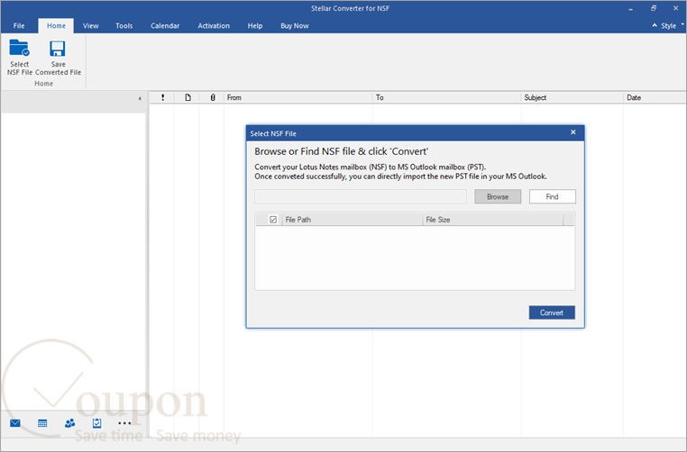Image resolution: width=687 pixels, height=452 pixels.
Task: Open the Style dropdown
Action: click(x=672, y=26)
